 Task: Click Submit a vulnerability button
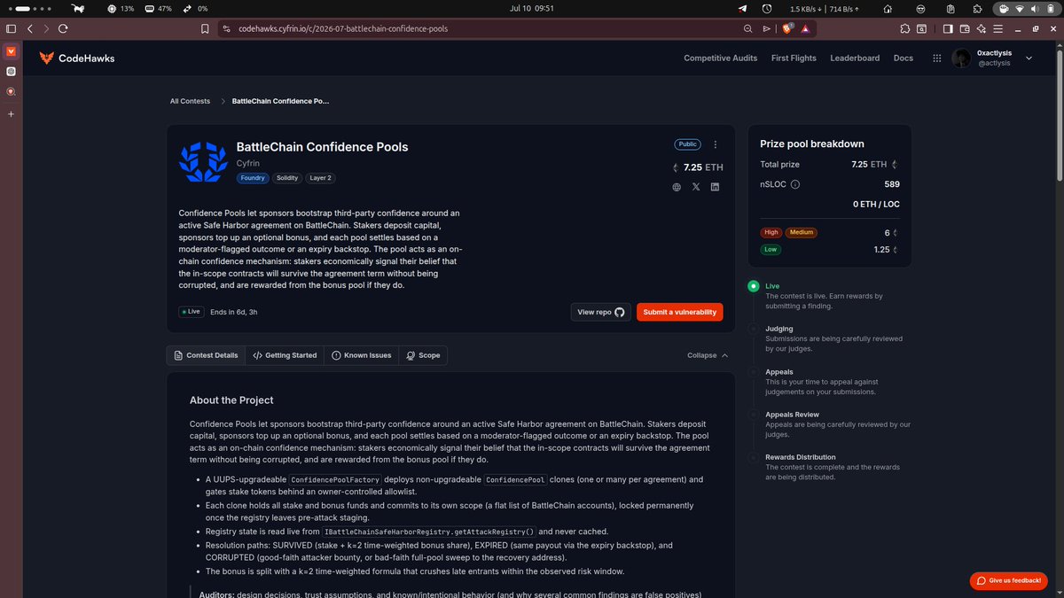coord(680,312)
